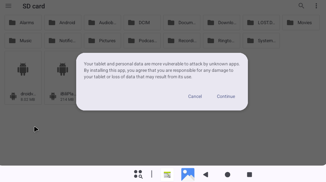Click the 214 MB file size text
Screen dimensions: 326x182
(x=67, y=100)
